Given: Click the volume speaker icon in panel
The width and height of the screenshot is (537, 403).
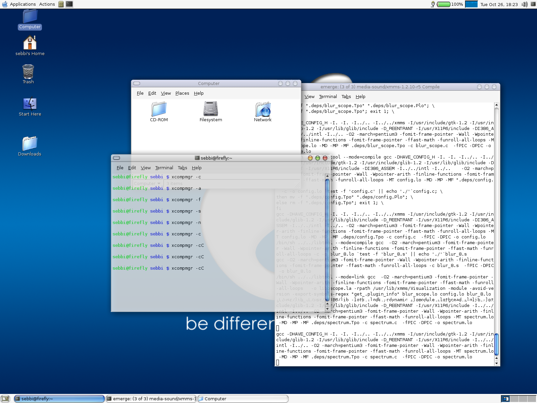Looking at the screenshot, I should click(525, 4).
